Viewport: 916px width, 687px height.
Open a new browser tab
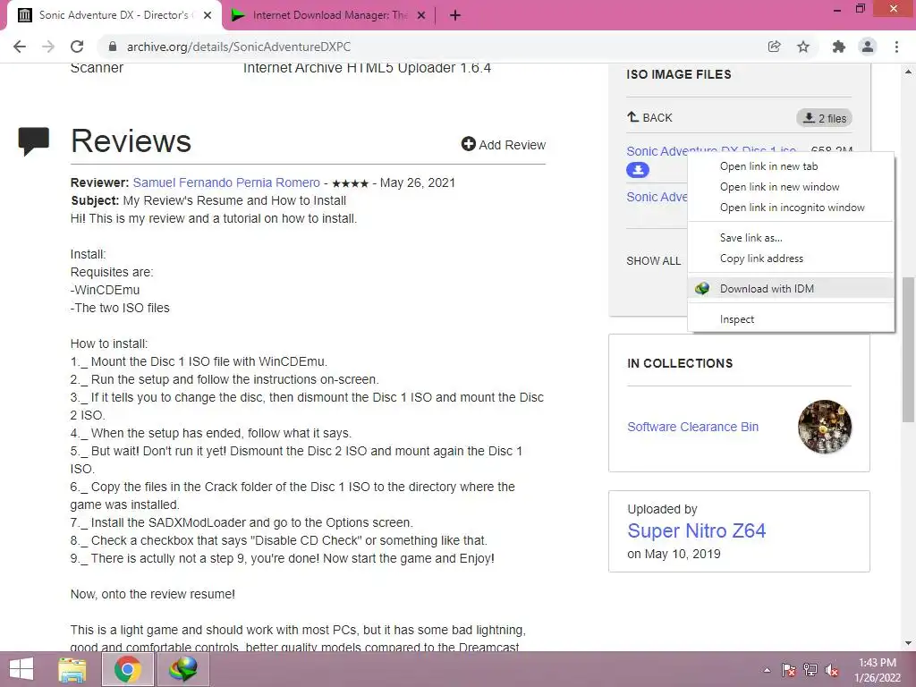click(x=455, y=16)
